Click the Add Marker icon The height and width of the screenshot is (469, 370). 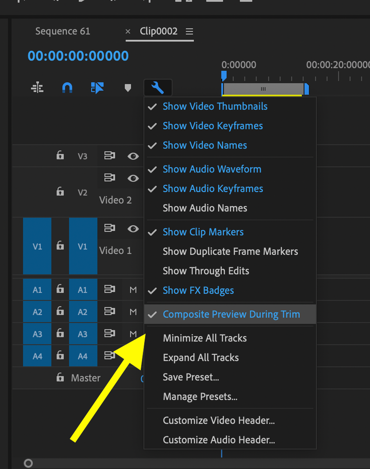coord(128,88)
